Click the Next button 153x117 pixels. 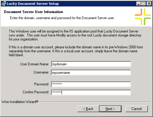click(x=110, y=109)
